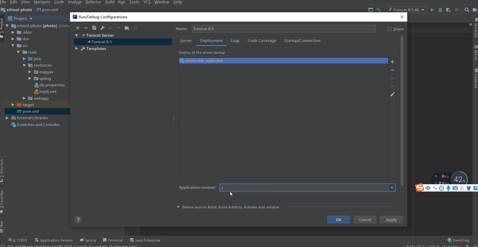
Task: Select photo:war exploded artifact in deploy list
Action: (283, 61)
